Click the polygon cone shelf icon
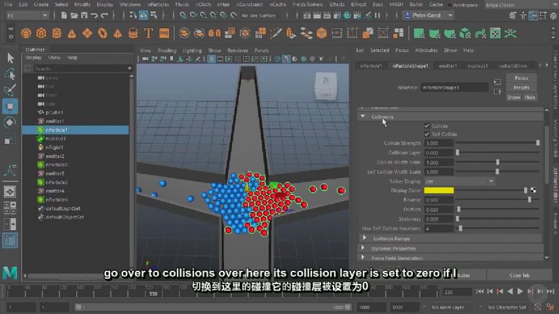The image size is (559, 314). [72, 33]
